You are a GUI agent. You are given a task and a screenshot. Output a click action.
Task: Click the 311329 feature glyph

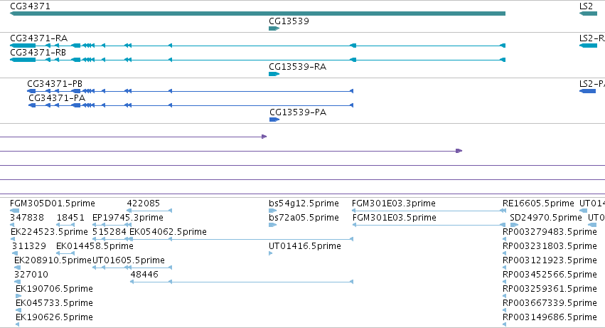coord(15,253)
